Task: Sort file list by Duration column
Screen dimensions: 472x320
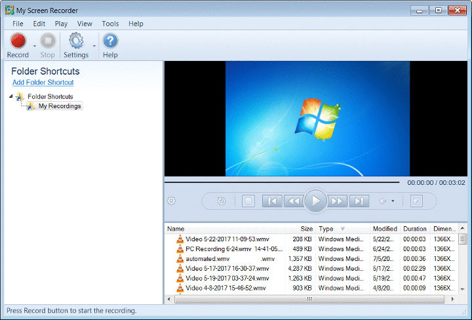Action: (x=415, y=229)
